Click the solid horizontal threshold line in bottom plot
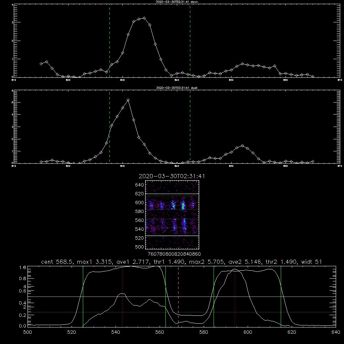344x344 pixels. coord(182,297)
